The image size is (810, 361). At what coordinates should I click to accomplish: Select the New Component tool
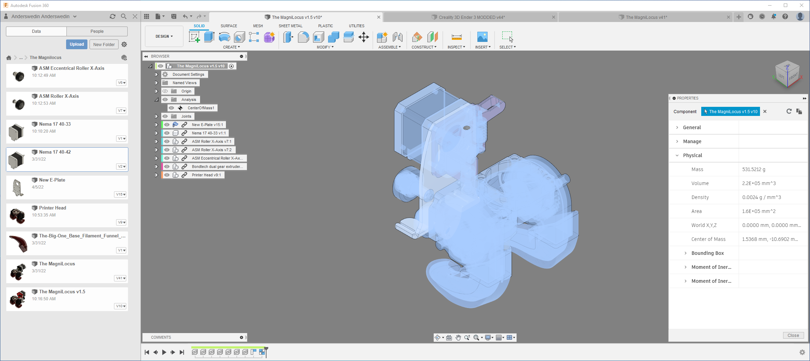click(x=382, y=37)
